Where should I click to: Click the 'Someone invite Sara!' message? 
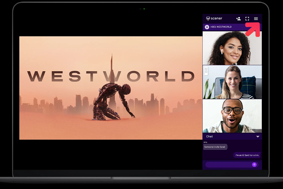coord(215,147)
